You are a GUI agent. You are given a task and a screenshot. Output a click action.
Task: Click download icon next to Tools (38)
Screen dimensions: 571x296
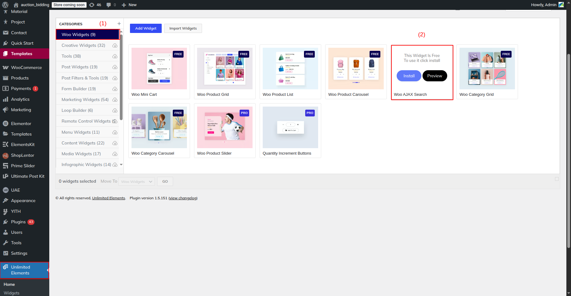[x=115, y=56]
